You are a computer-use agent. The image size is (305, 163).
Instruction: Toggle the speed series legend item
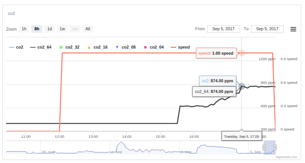pos(180,47)
